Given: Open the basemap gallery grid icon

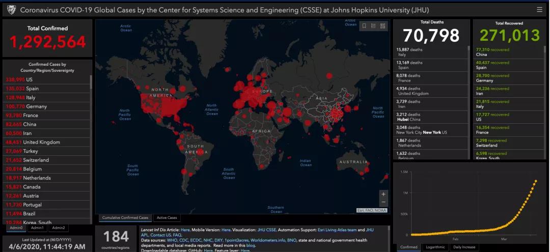Looking at the screenshot, I should coord(382,26).
